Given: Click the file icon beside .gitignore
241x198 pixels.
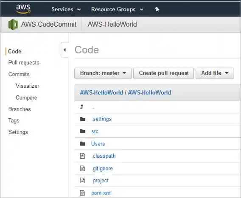Looking at the screenshot, I should pos(82,168).
